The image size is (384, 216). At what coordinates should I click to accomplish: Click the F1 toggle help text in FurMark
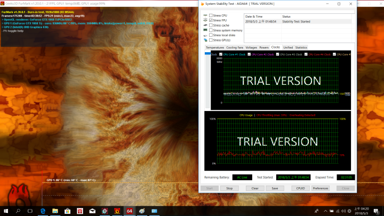click(13, 31)
